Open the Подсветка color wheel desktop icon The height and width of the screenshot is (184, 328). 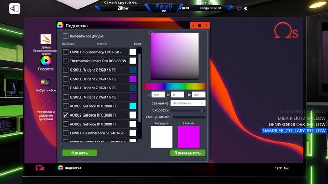(x=46, y=61)
